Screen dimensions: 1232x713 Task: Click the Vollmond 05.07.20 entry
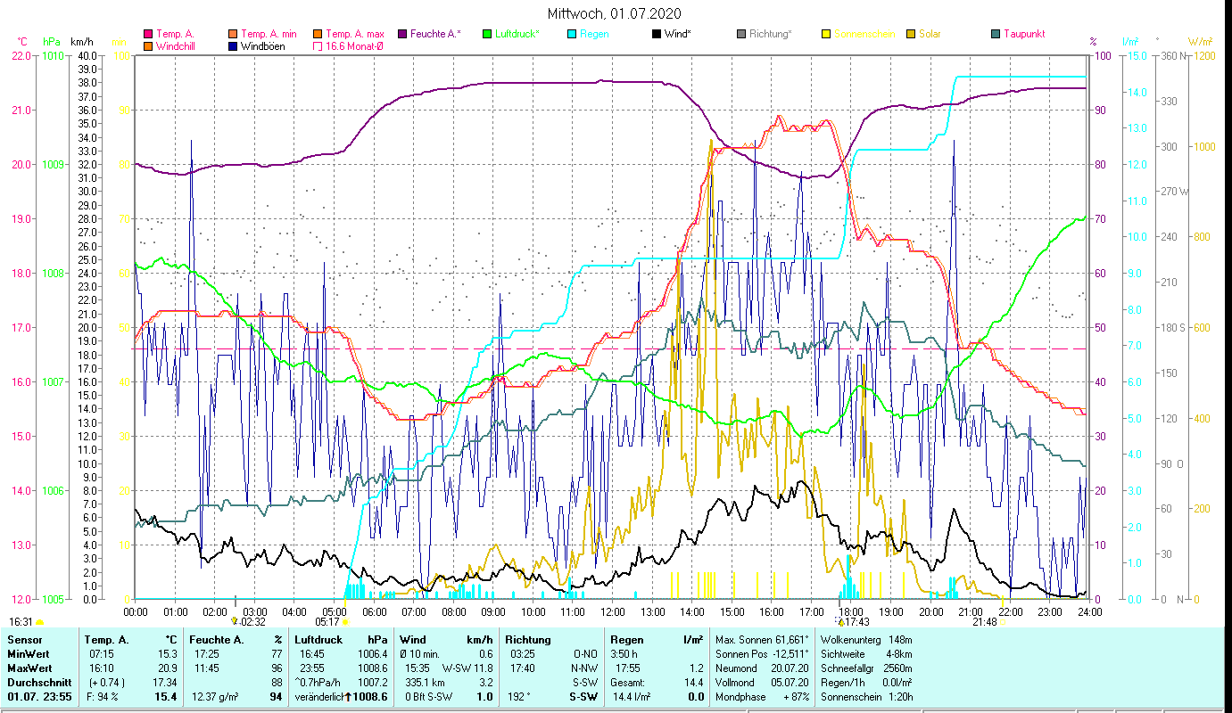coord(762,683)
